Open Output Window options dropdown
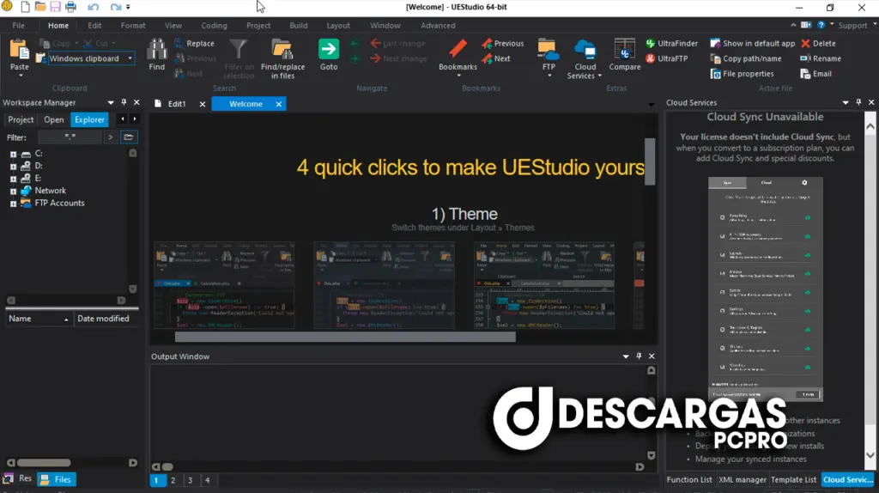The height and width of the screenshot is (493, 879). click(626, 356)
